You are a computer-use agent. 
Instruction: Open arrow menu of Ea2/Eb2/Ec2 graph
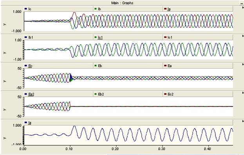point(243,93)
